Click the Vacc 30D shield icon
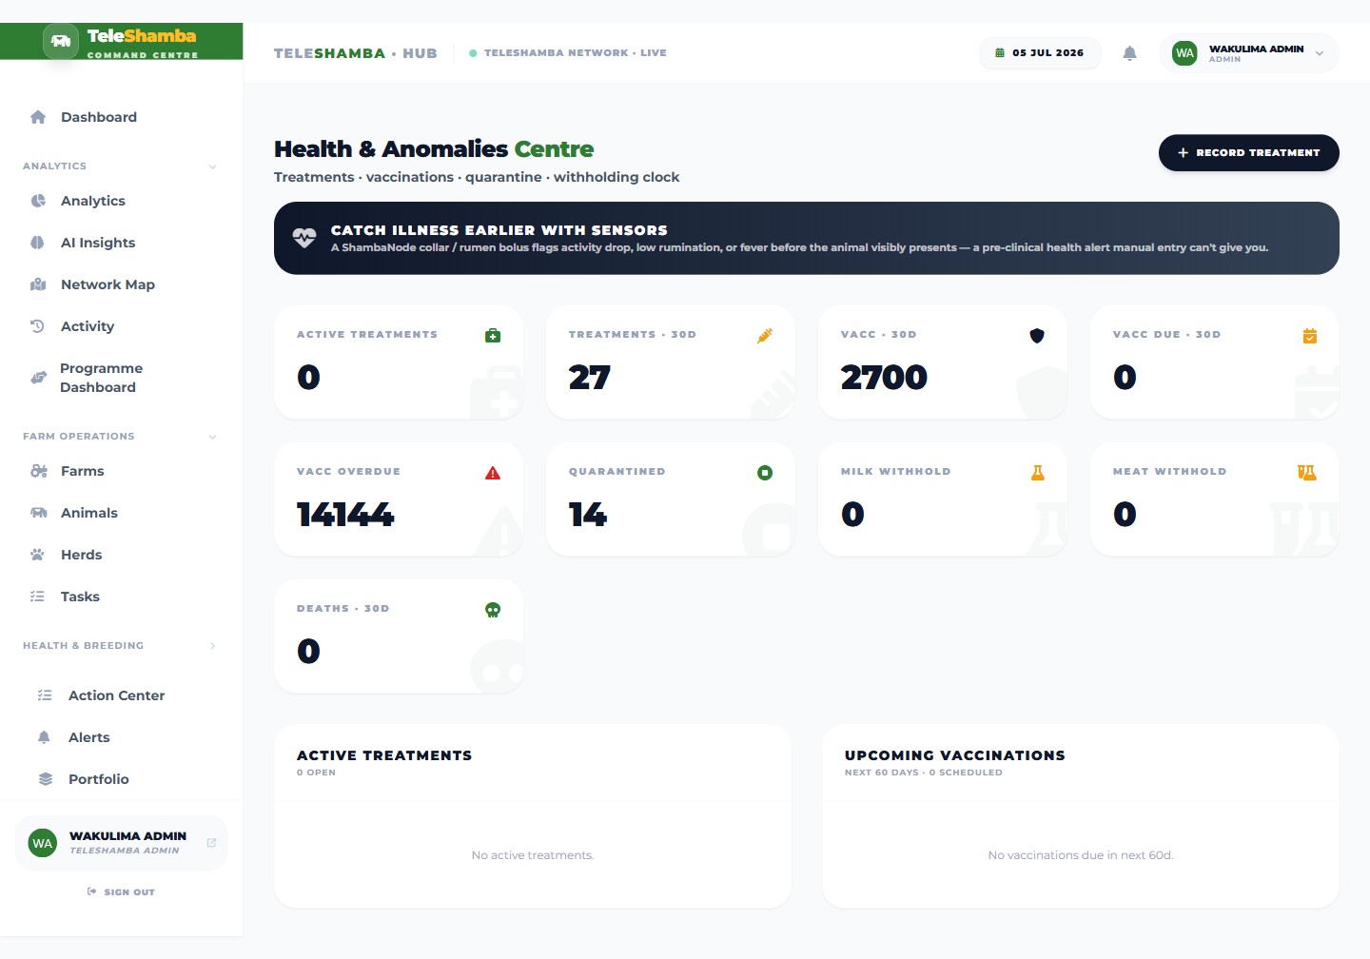The width and height of the screenshot is (1370, 959). (x=1037, y=336)
